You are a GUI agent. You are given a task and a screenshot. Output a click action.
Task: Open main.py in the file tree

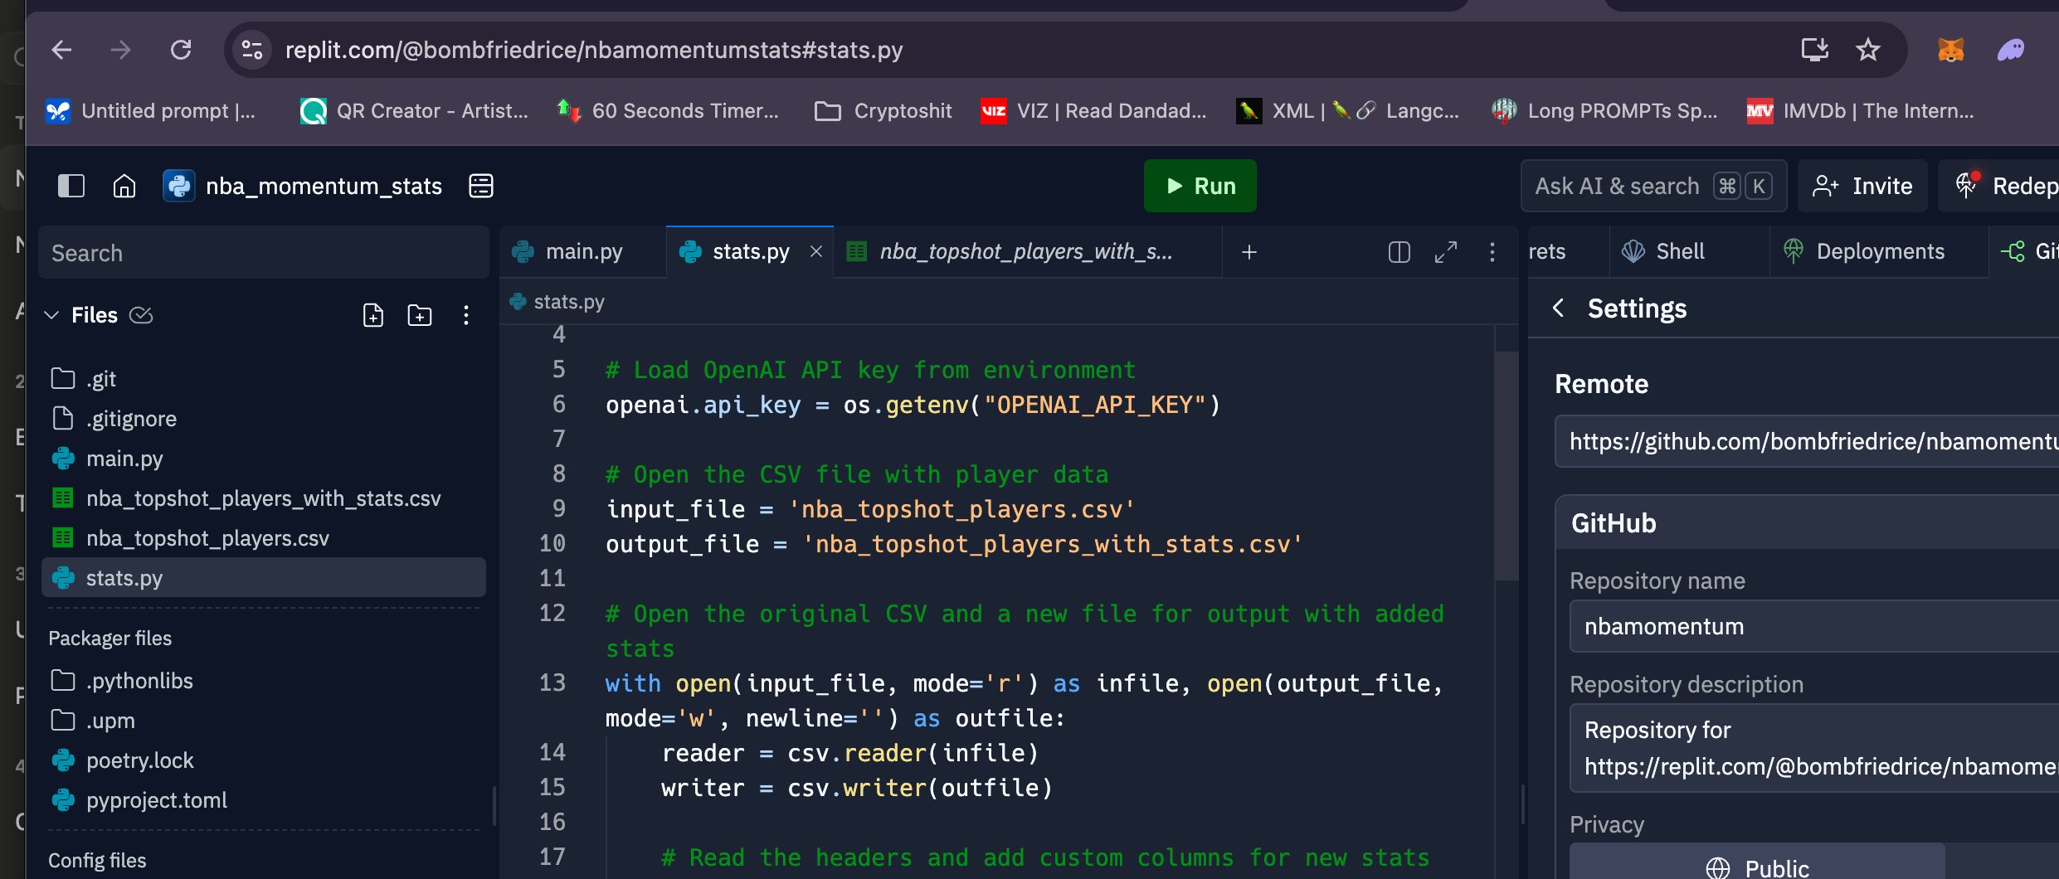coord(264,459)
